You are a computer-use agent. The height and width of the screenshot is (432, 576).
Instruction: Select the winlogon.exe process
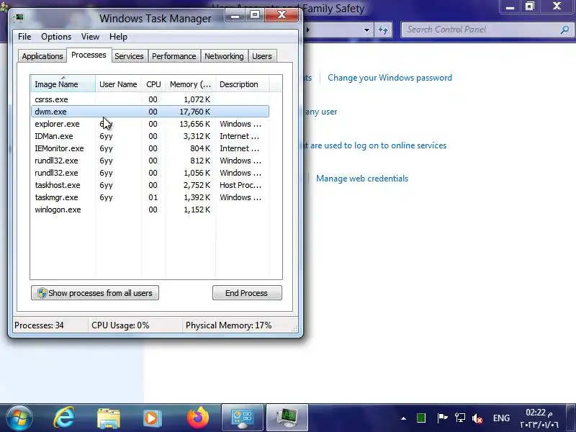point(150,210)
